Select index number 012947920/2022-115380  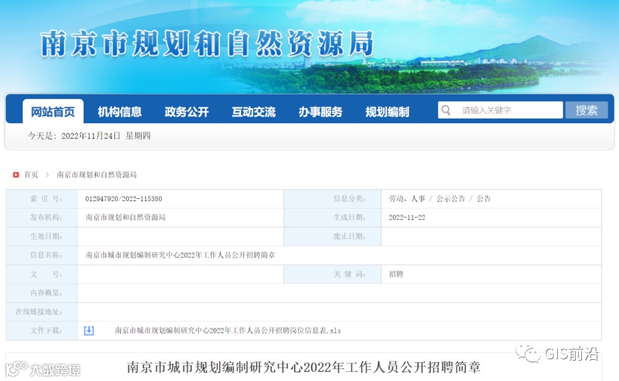[124, 199]
